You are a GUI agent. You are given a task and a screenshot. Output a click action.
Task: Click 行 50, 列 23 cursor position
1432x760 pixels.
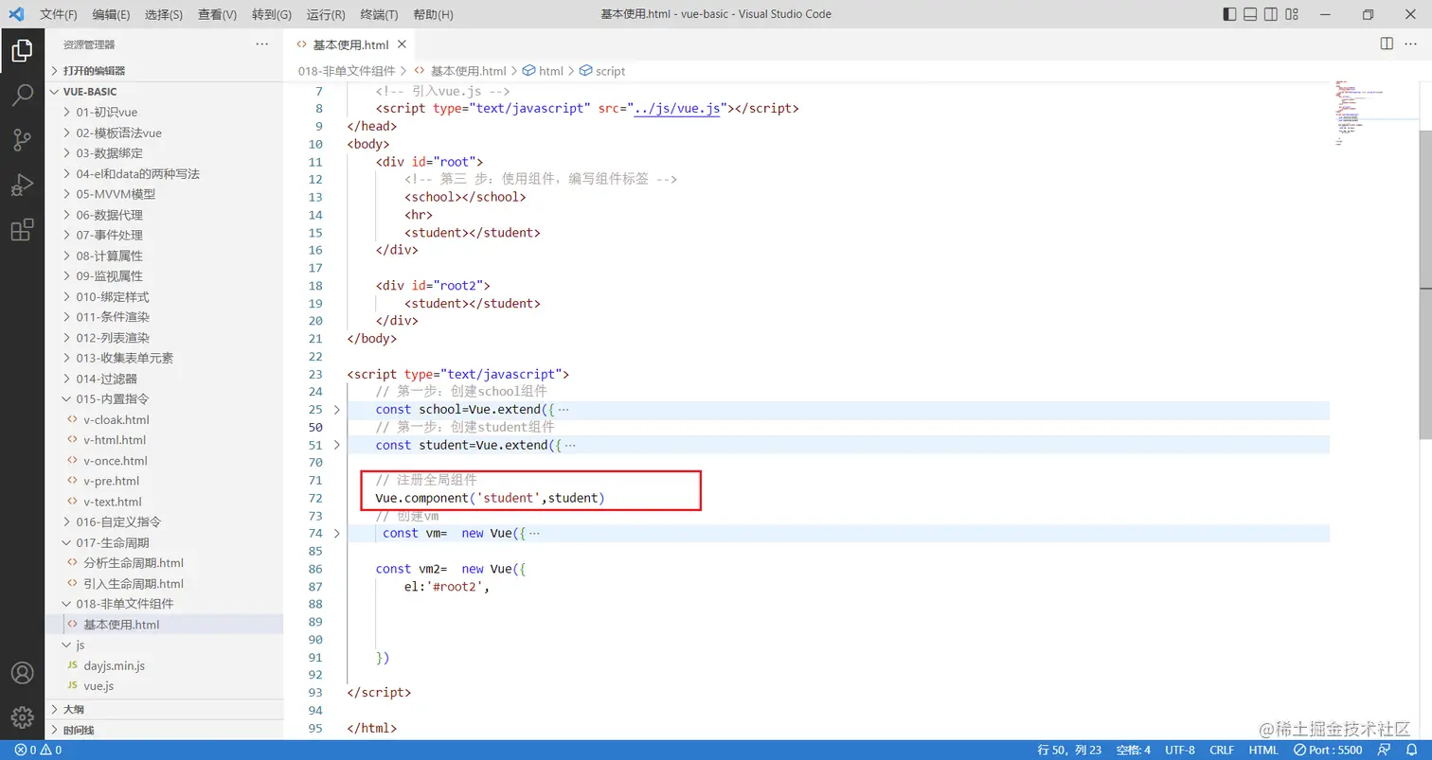(x=1069, y=751)
